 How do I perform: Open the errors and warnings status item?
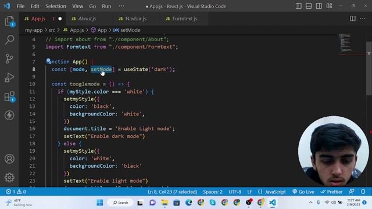click(x=16, y=192)
